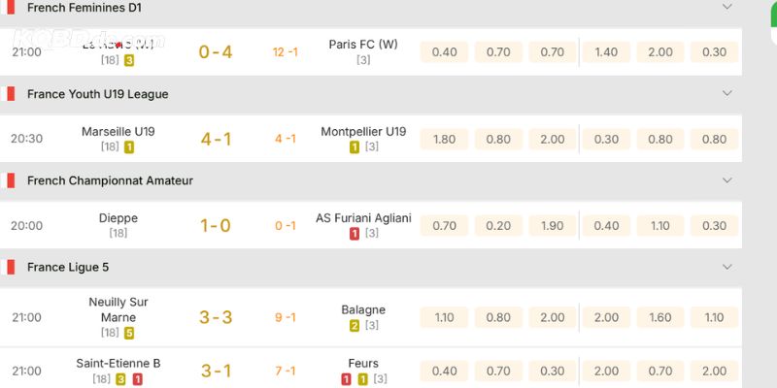Click Saint-Etienne B red card icon
Viewport: 777px width, 388px height.
[138, 379]
